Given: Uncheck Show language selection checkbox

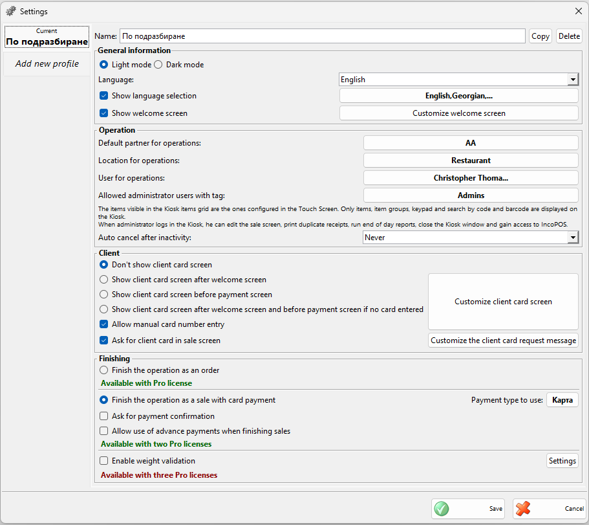Looking at the screenshot, I should tap(103, 96).
